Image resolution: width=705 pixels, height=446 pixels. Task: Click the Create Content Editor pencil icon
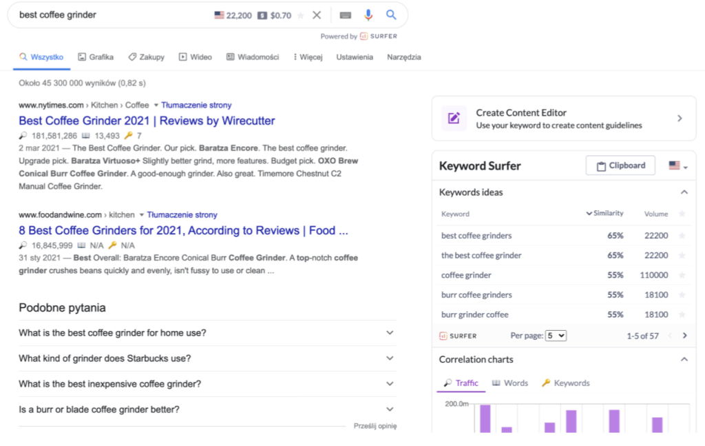coord(454,118)
